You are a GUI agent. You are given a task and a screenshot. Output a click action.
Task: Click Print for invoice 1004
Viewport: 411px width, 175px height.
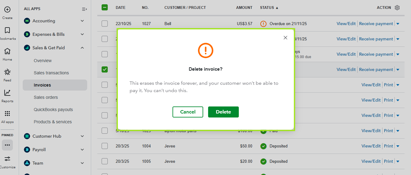(x=389, y=146)
